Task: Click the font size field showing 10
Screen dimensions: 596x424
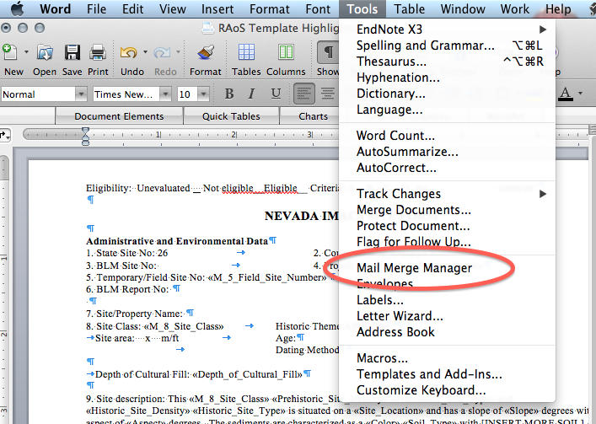Action: [187, 94]
